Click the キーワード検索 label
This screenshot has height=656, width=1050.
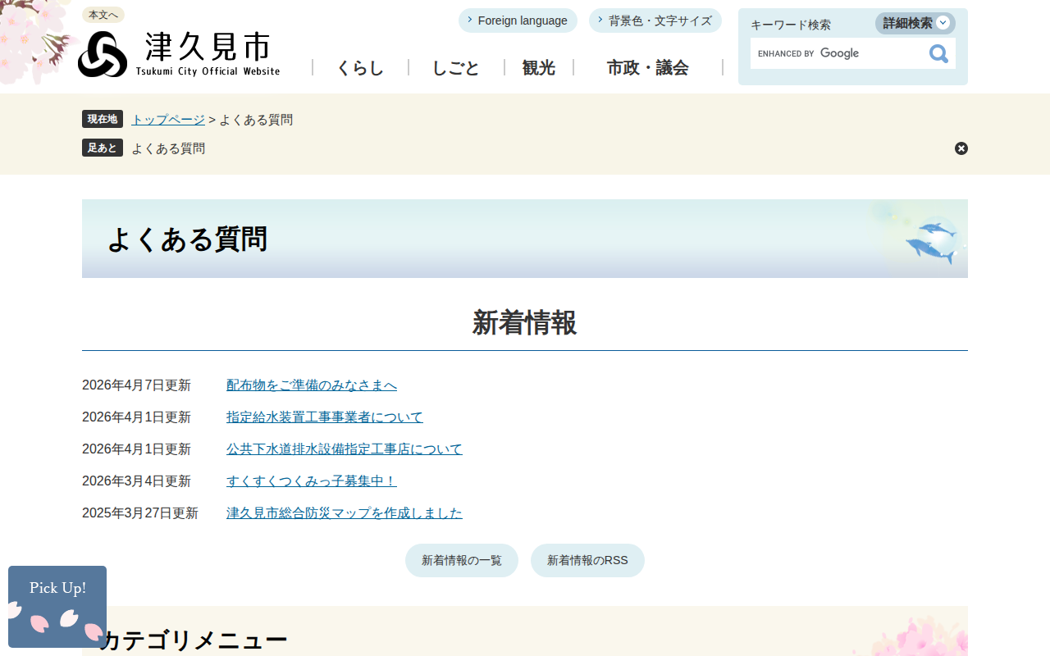click(791, 25)
